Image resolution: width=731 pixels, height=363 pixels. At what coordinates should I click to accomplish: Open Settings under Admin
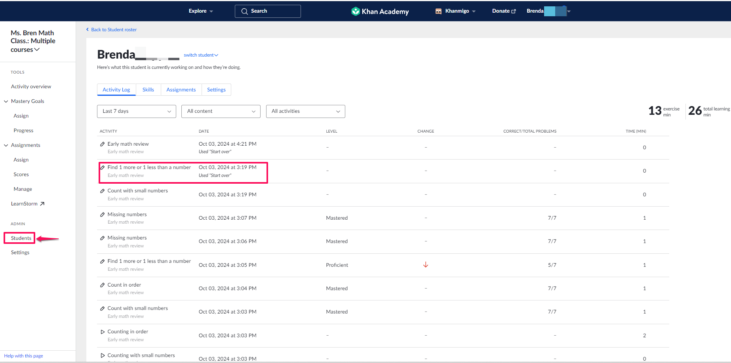click(20, 253)
